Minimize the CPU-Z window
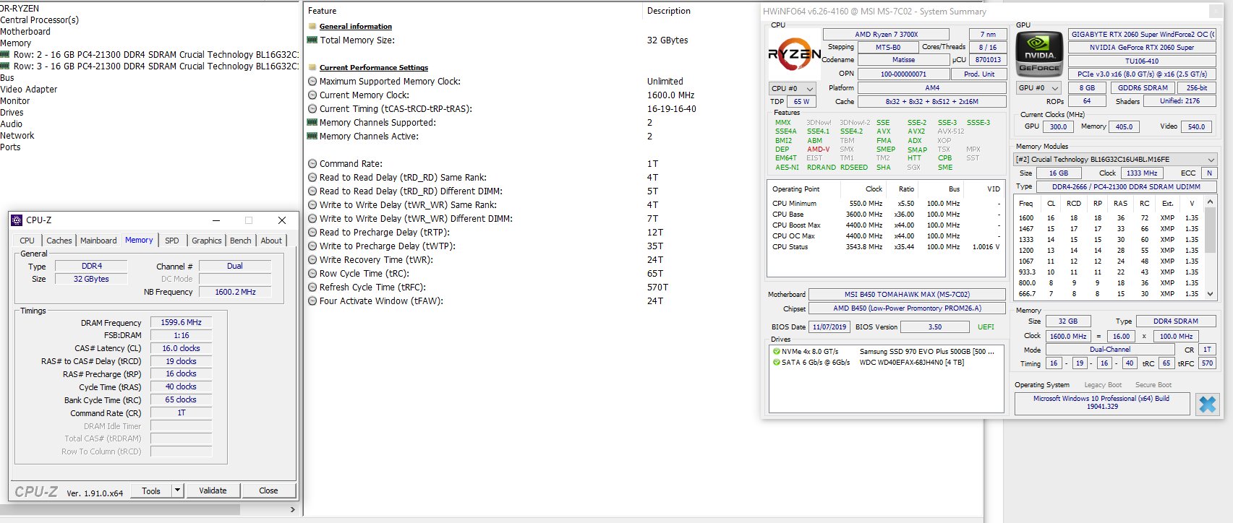 (216, 220)
